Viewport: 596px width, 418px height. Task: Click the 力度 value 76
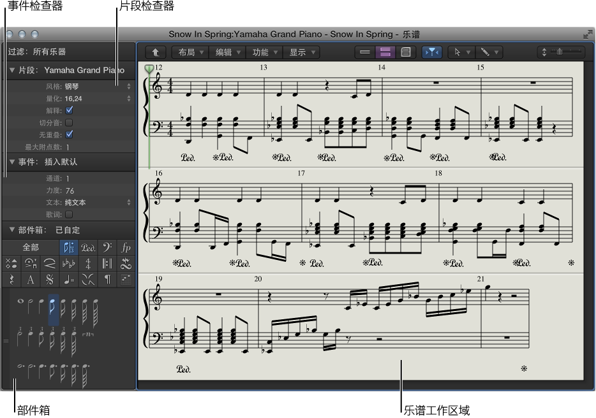[70, 191]
